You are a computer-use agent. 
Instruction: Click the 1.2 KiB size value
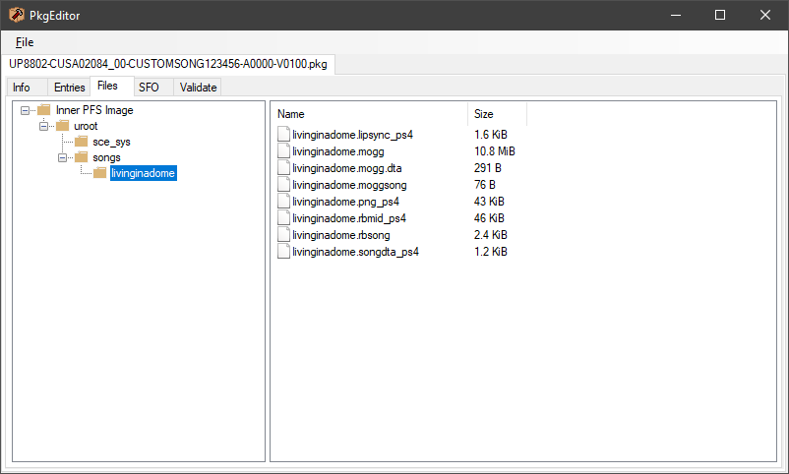pyautogui.click(x=491, y=251)
